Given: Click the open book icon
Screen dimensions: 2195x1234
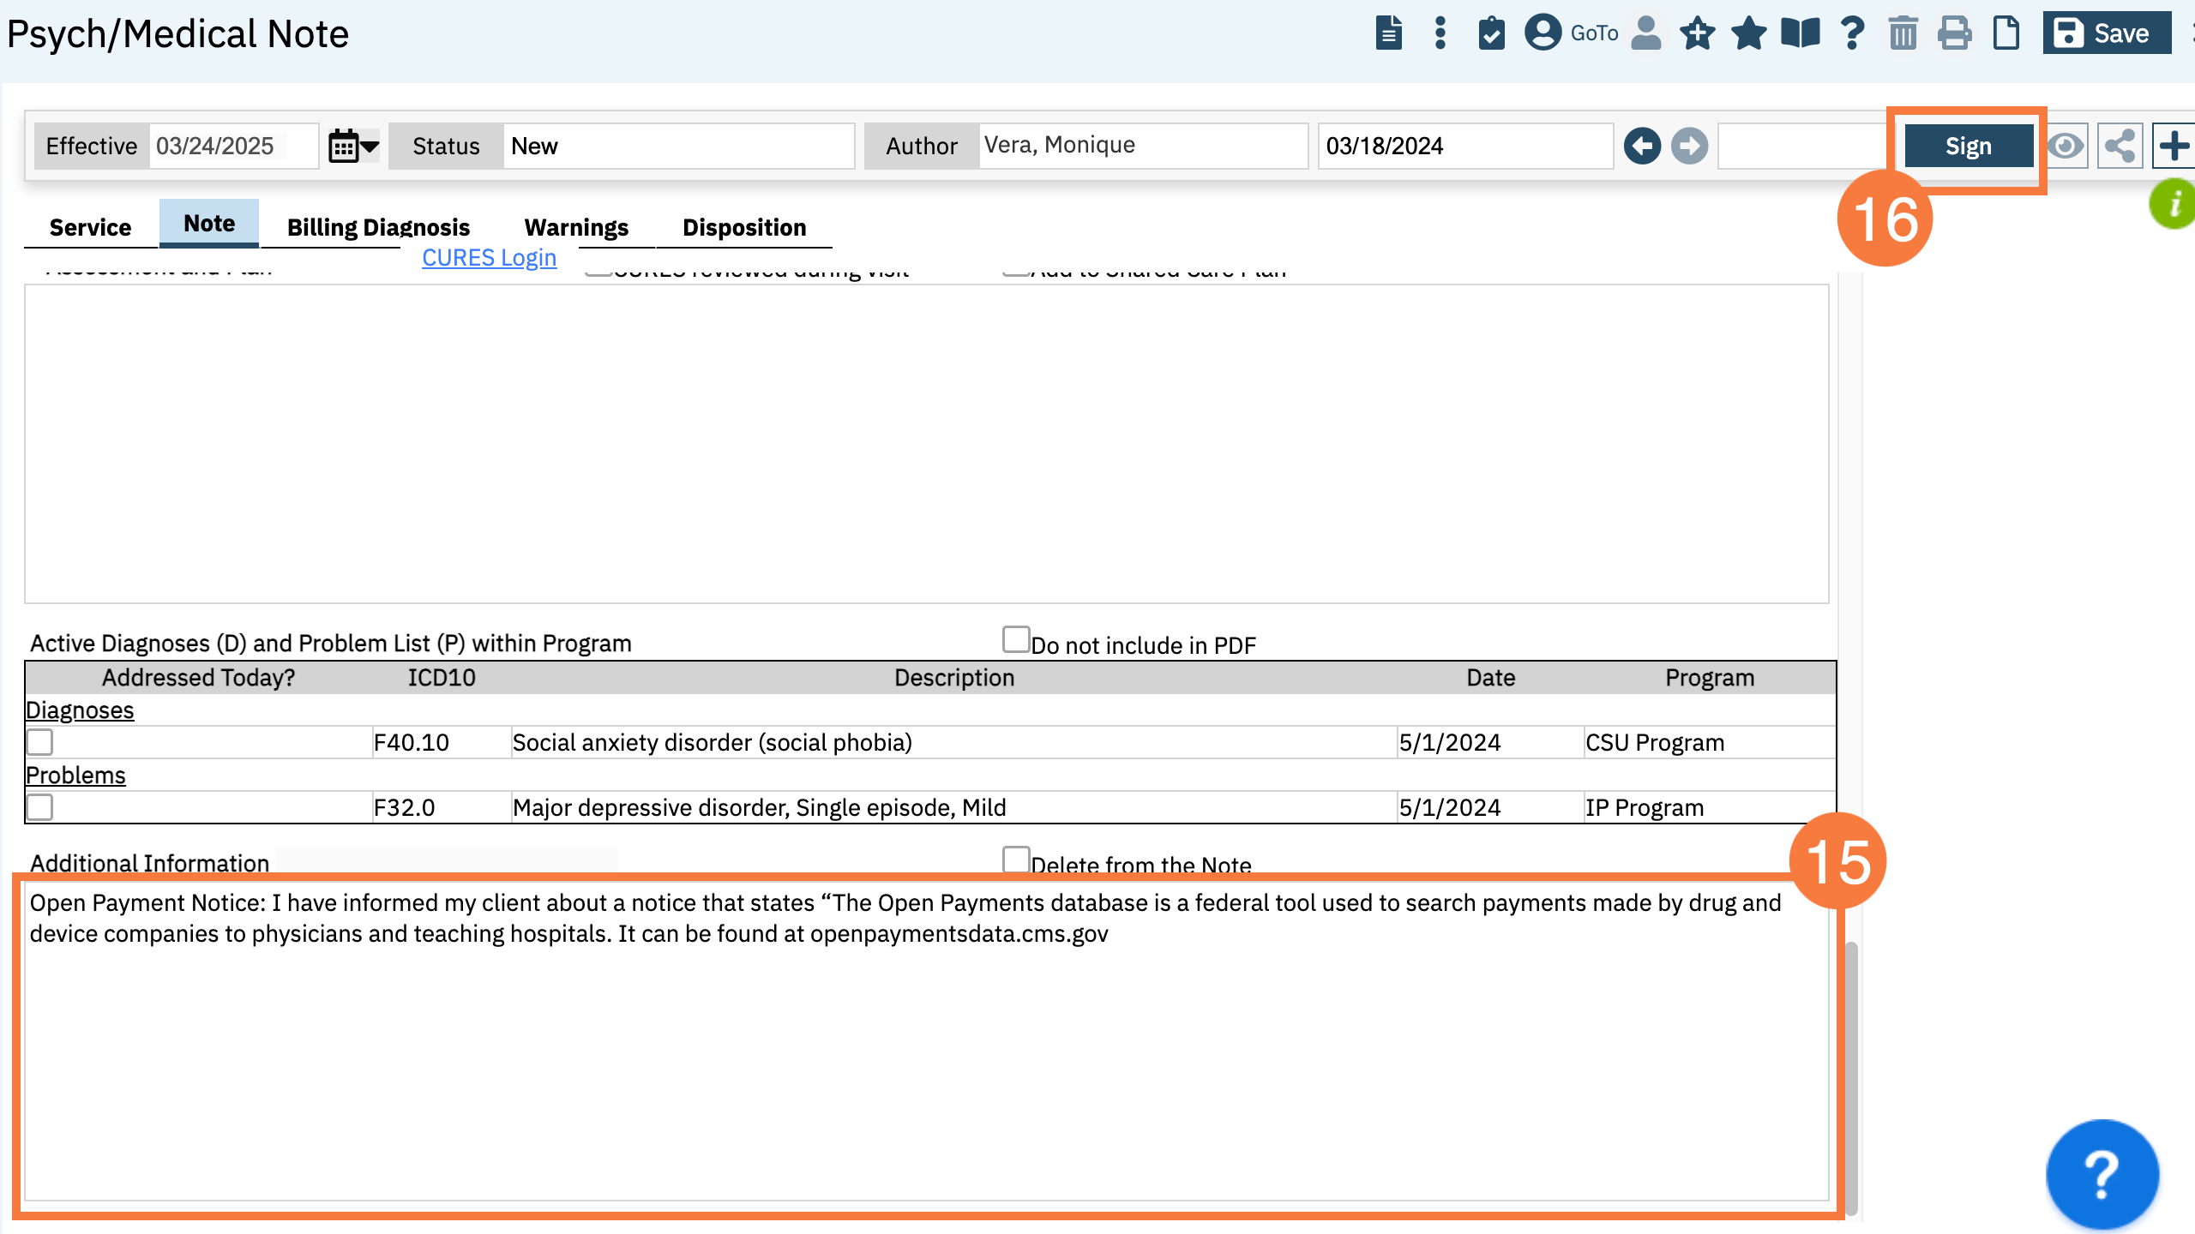Looking at the screenshot, I should click(1800, 34).
